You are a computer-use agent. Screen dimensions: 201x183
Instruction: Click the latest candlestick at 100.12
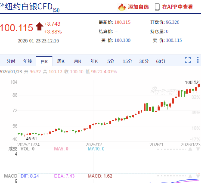[199, 86]
